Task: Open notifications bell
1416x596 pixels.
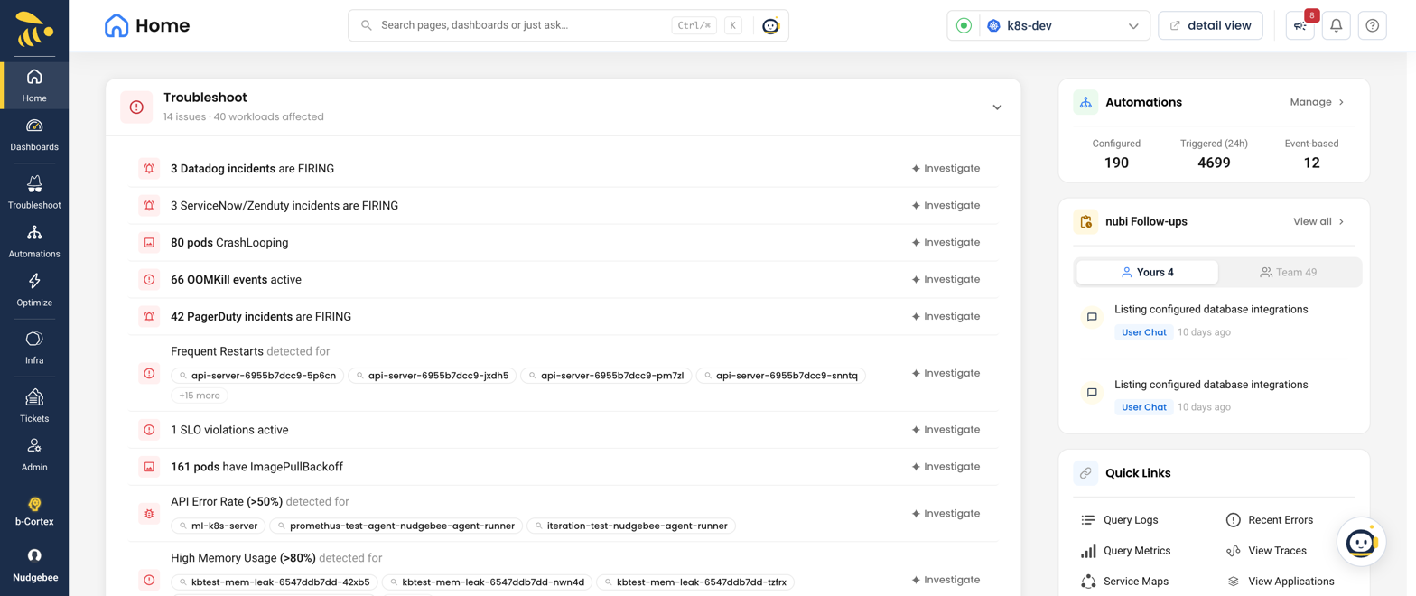Action: [x=1337, y=25]
